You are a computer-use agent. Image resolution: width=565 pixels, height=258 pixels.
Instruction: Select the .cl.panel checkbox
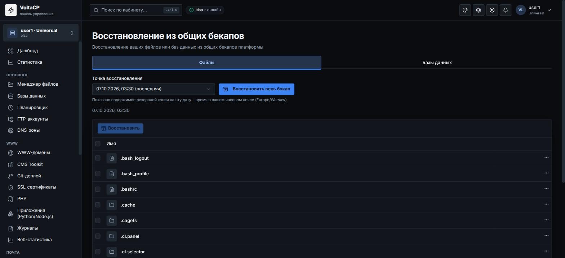pos(98,236)
